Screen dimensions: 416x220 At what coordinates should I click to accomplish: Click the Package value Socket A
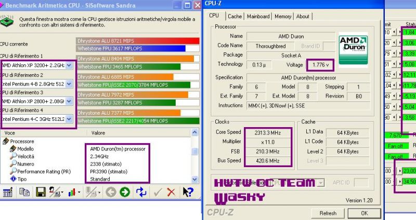click(291, 56)
